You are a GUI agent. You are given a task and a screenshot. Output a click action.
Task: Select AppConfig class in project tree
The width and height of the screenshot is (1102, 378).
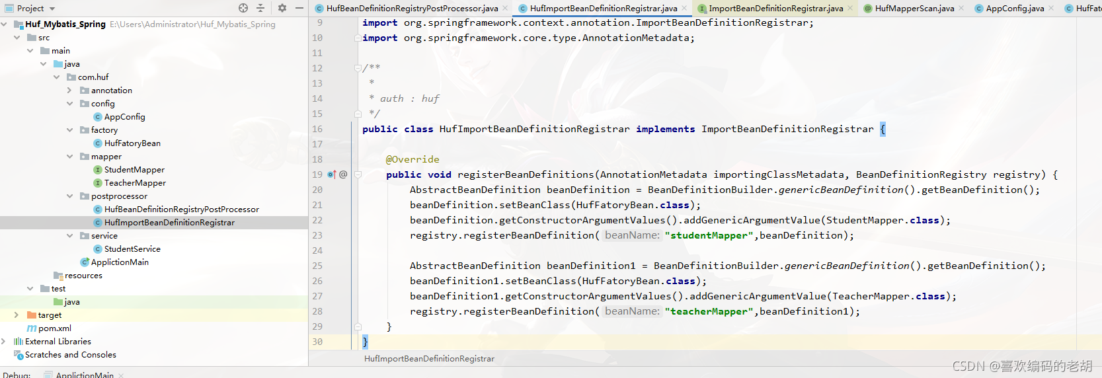click(124, 117)
